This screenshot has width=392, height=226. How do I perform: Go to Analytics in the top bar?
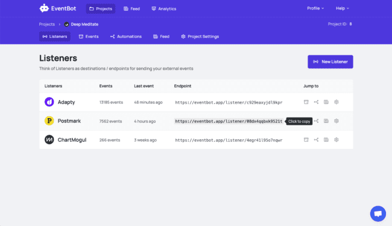(x=164, y=9)
